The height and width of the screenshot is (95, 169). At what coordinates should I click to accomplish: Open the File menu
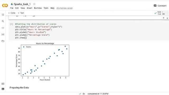12,8
